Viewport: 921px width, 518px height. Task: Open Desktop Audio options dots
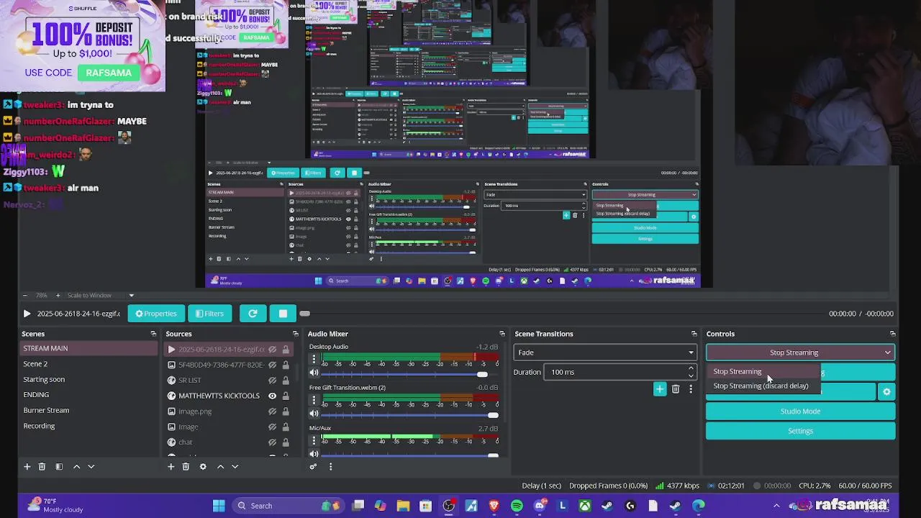(x=313, y=359)
